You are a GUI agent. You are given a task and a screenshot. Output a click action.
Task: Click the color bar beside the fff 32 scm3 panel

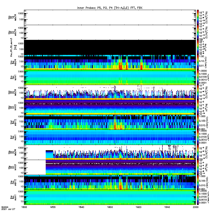[x=198, y=168]
